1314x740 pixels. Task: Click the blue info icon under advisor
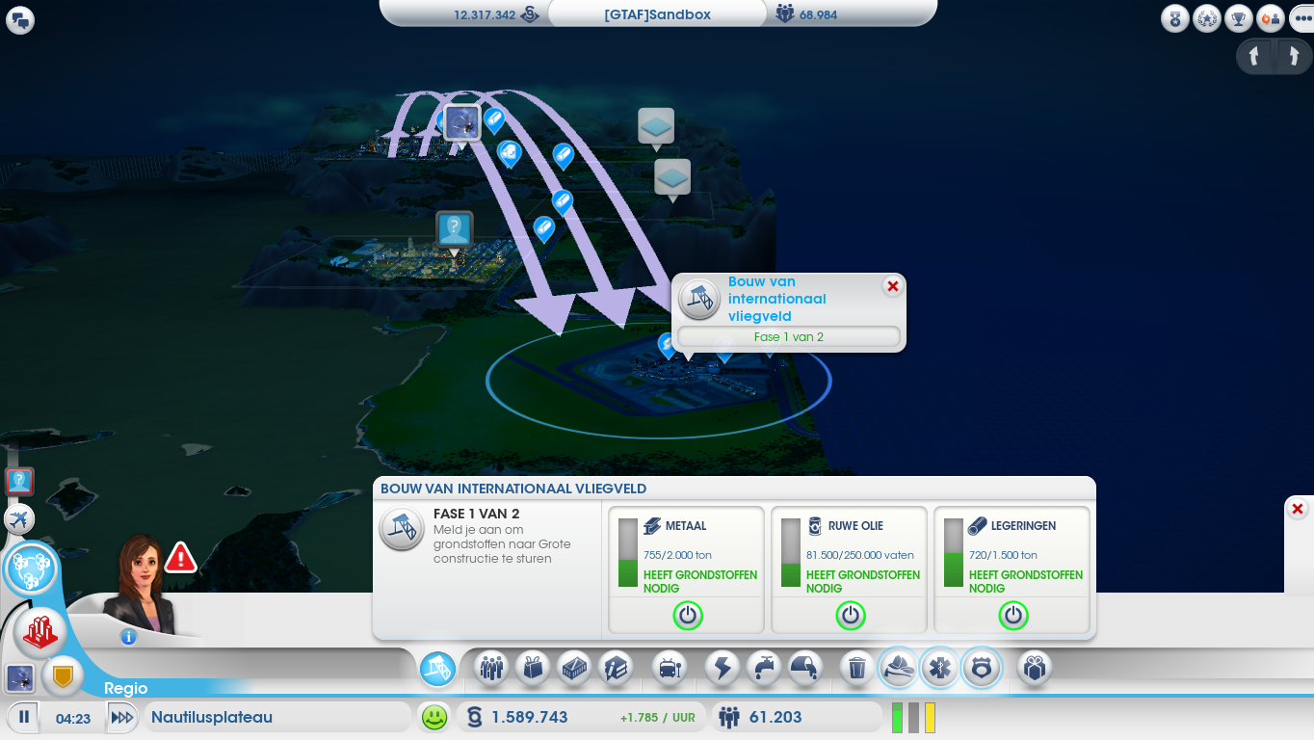pos(128,636)
